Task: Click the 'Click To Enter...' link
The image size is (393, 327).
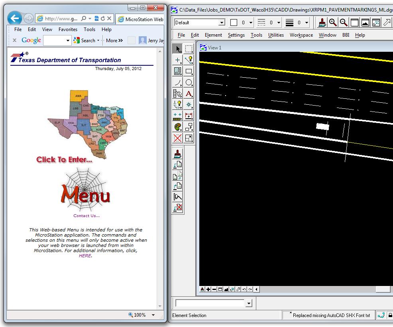Action: pos(64,159)
